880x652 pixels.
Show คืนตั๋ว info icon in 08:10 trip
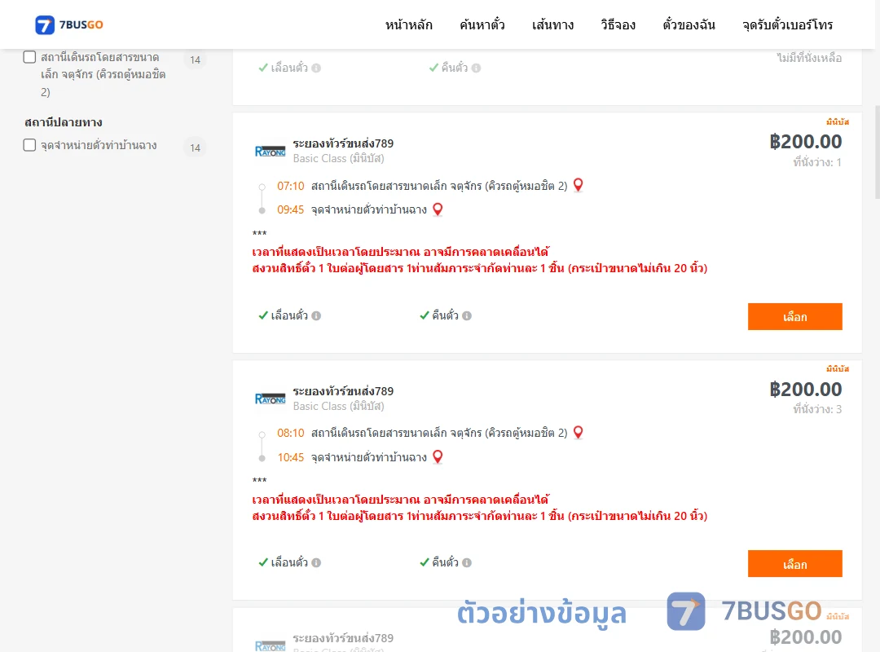pos(467,562)
